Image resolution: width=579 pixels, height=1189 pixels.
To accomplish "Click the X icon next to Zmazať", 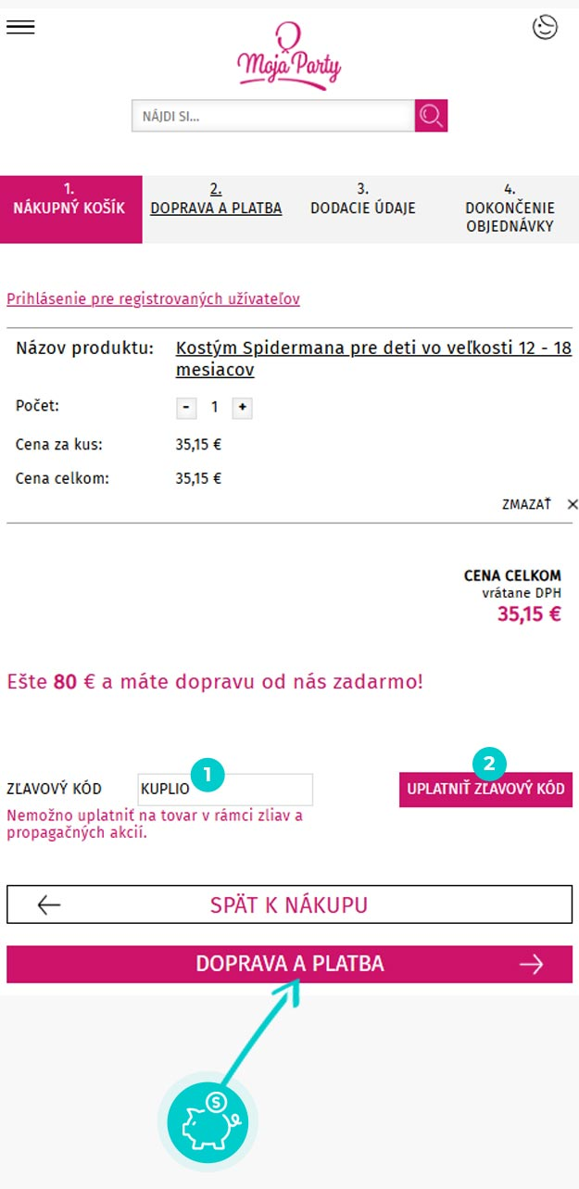I will (572, 504).
